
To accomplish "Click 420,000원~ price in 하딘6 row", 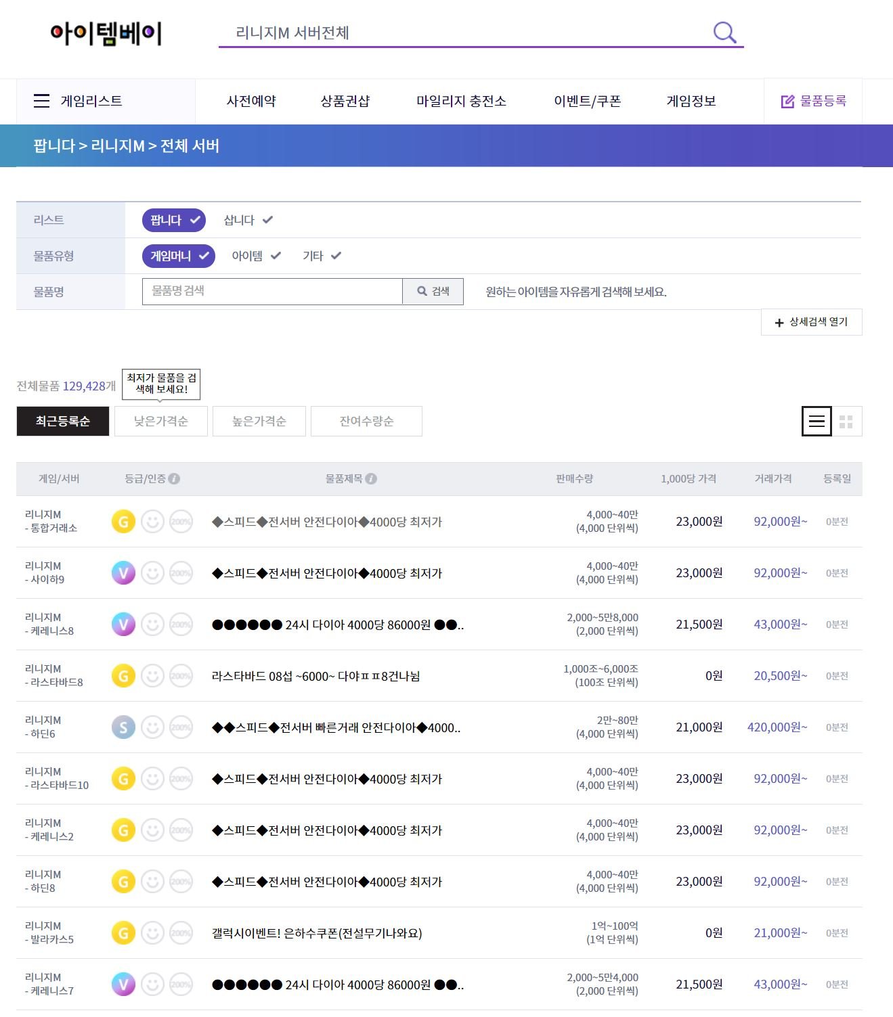I will (x=777, y=727).
